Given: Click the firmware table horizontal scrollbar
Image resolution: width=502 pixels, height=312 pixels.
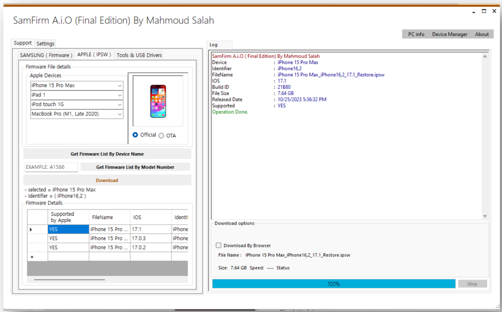Looking at the screenshot, I should pyautogui.click(x=69, y=280).
